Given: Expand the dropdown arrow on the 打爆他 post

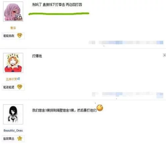Looking at the screenshot, I should [165, 55].
